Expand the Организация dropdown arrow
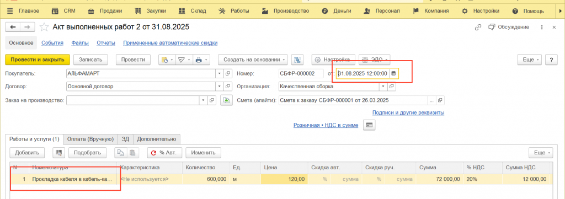 click(x=383, y=87)
